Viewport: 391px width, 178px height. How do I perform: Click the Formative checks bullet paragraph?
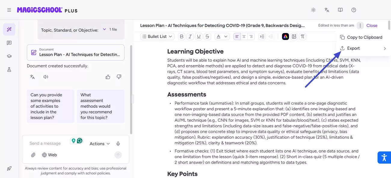(x=266, y=157)
